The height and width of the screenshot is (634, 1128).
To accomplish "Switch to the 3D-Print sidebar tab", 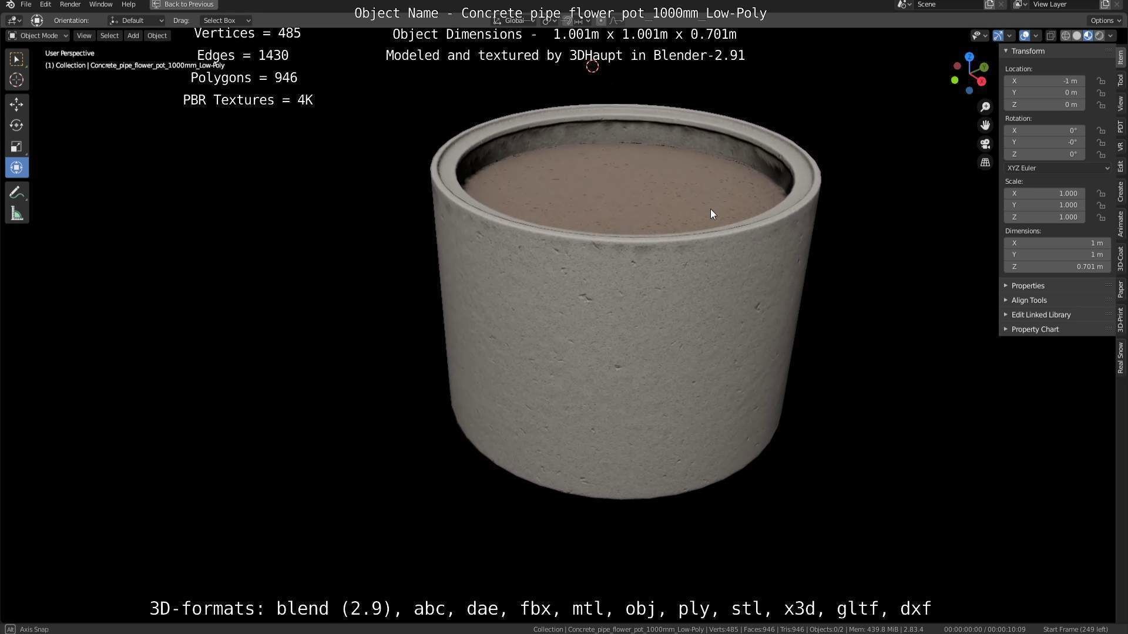I will coord(1121,319).
